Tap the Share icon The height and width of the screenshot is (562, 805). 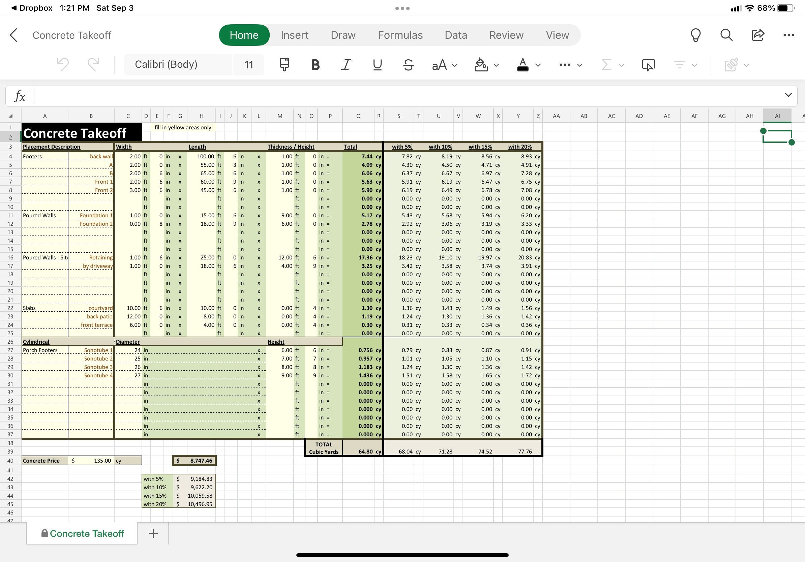[757, 35]
